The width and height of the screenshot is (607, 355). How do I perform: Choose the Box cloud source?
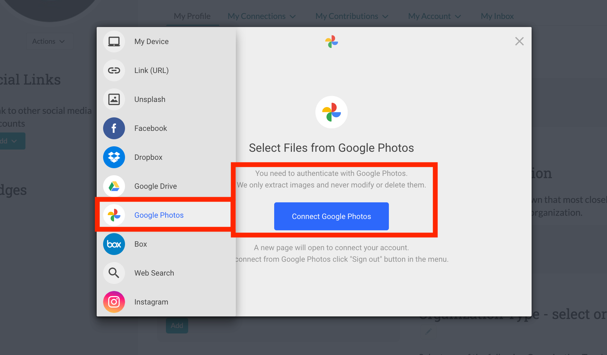(140, 244)
